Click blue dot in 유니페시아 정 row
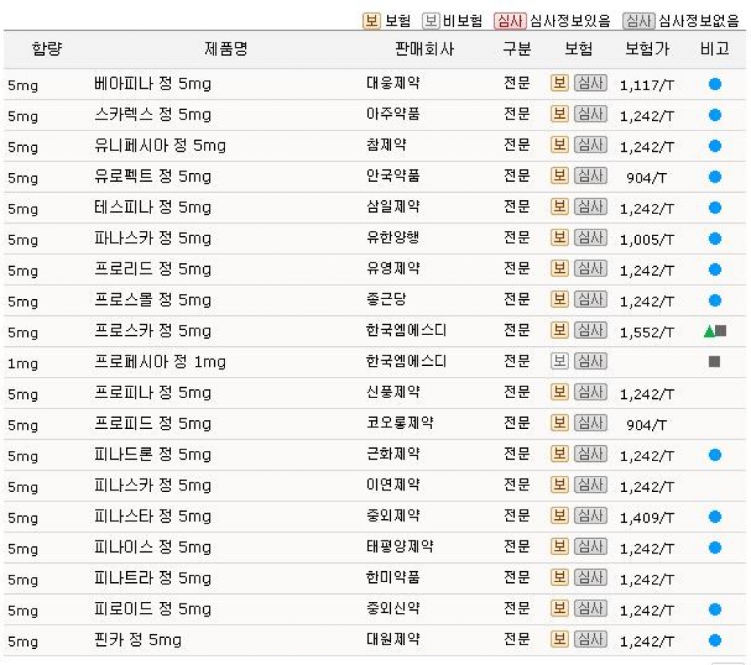Screen dimensions: 751x665 click(714, 146)
